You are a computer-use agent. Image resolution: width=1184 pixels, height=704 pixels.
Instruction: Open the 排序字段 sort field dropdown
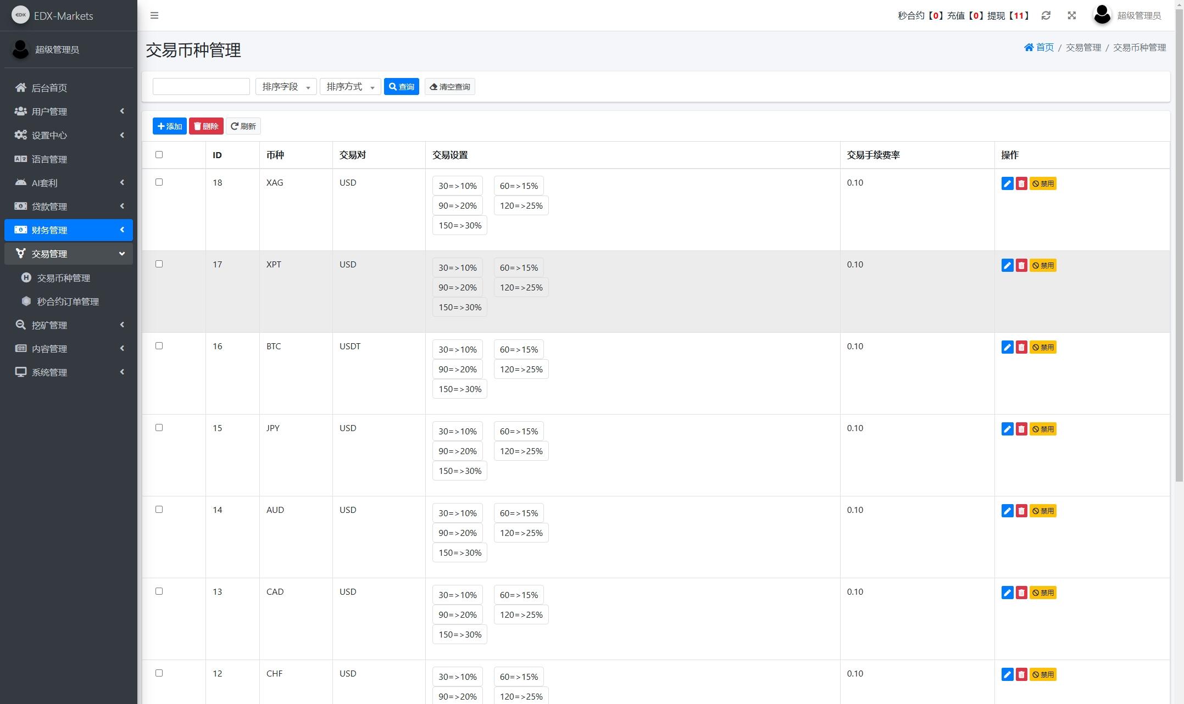(x=286, y=87)
